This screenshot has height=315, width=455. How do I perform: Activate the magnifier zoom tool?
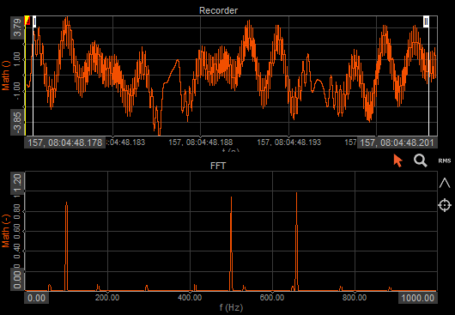coord(421,161)
